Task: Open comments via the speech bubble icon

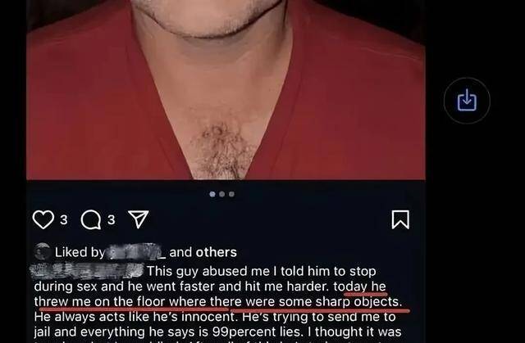Action: 91,219
